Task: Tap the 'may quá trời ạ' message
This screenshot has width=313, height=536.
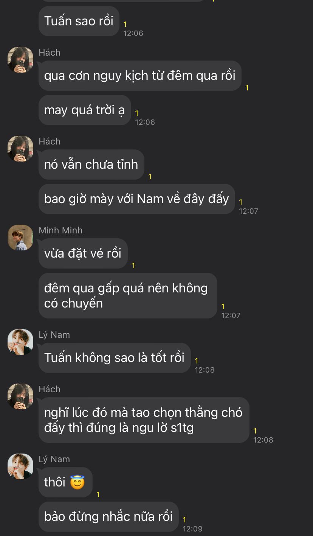Action: coord(85,110)
